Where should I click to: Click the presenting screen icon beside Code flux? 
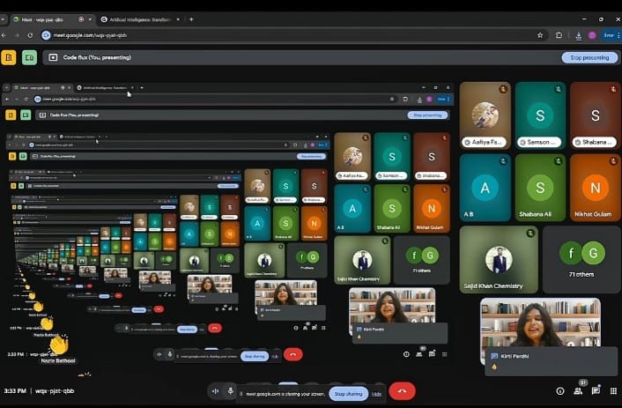(53, 57)
